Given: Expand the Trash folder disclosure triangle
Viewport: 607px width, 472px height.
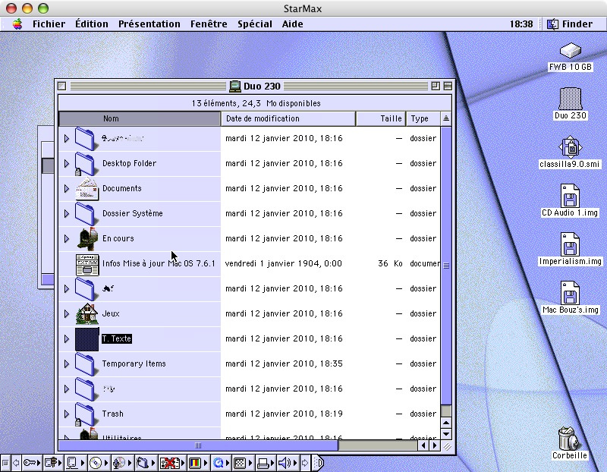Looking at the screenshot, I should pos(67,414).
